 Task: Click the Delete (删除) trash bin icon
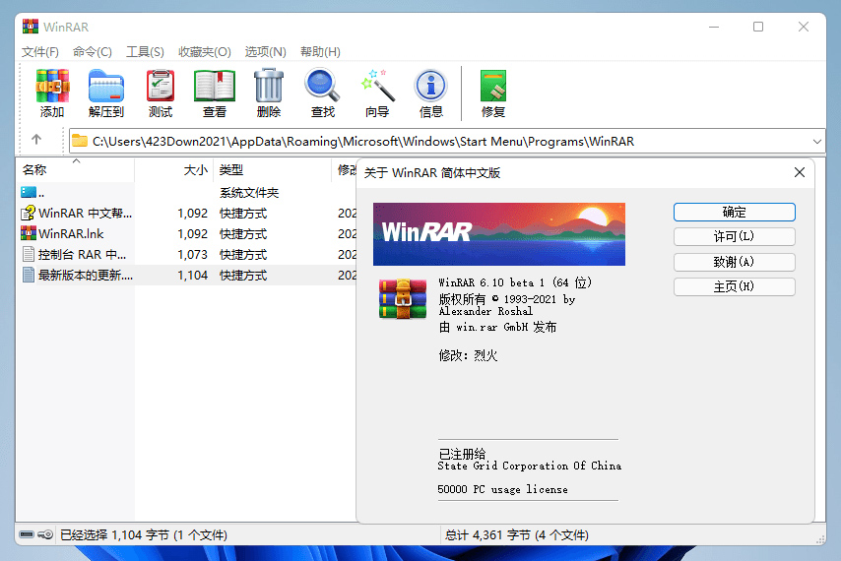(x=268, y=88)
